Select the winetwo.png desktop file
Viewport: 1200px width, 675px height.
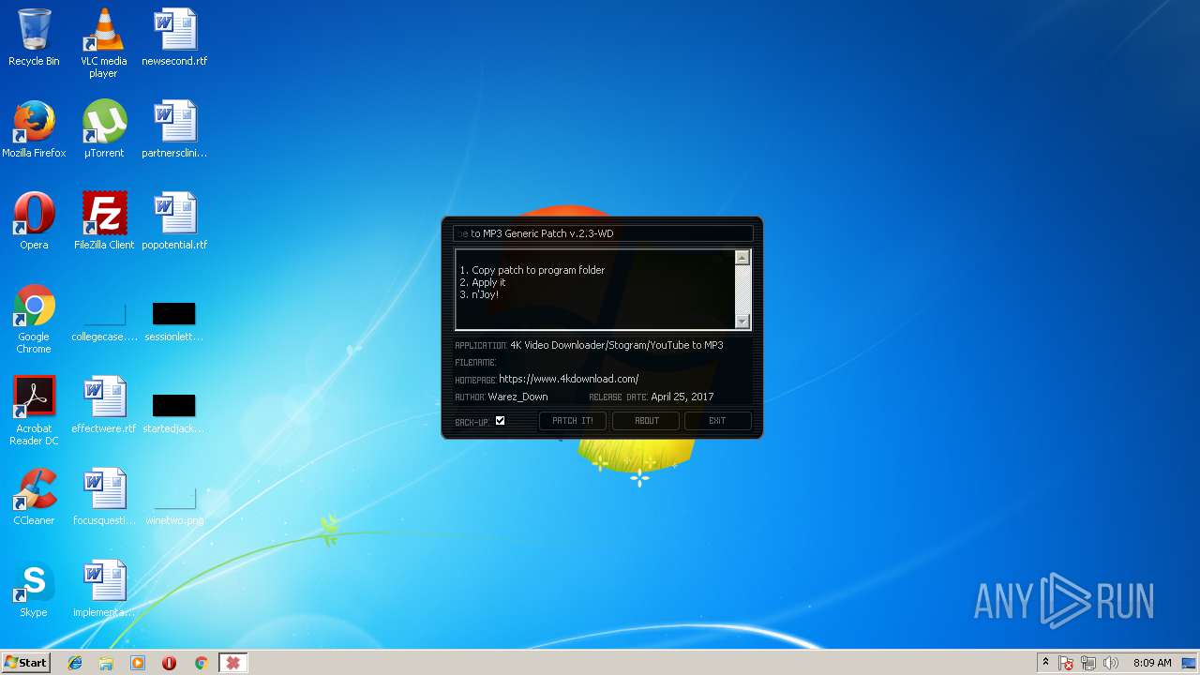point(174,506)
